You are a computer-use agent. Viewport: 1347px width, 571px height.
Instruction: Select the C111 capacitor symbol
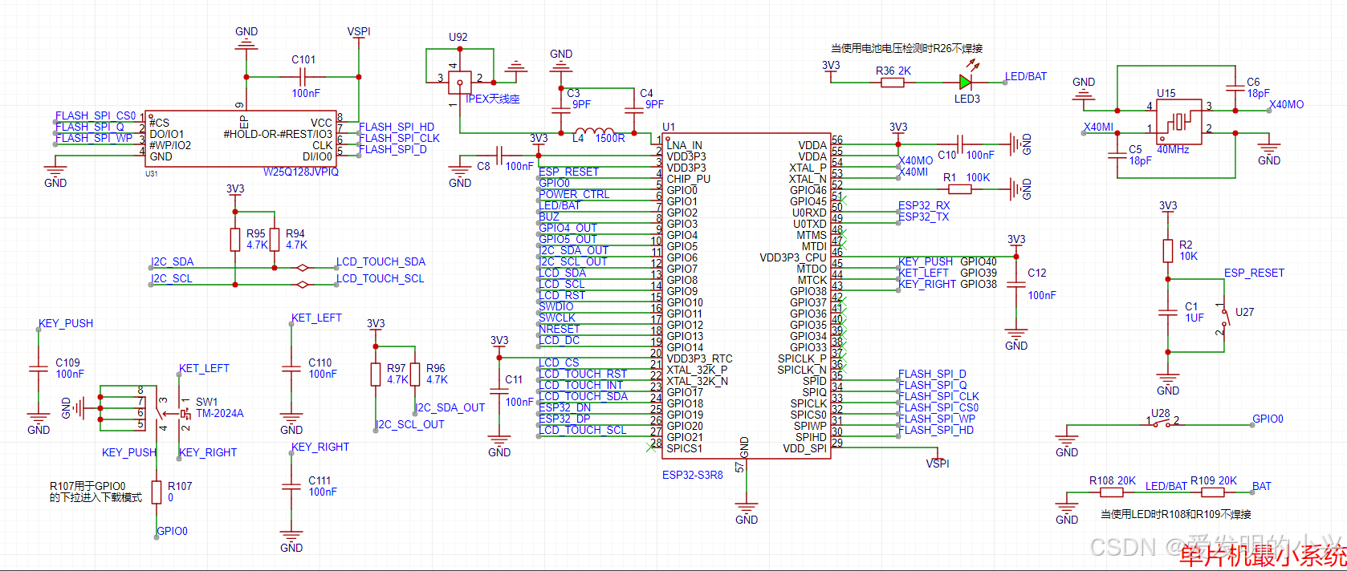[x=291, y=486]
